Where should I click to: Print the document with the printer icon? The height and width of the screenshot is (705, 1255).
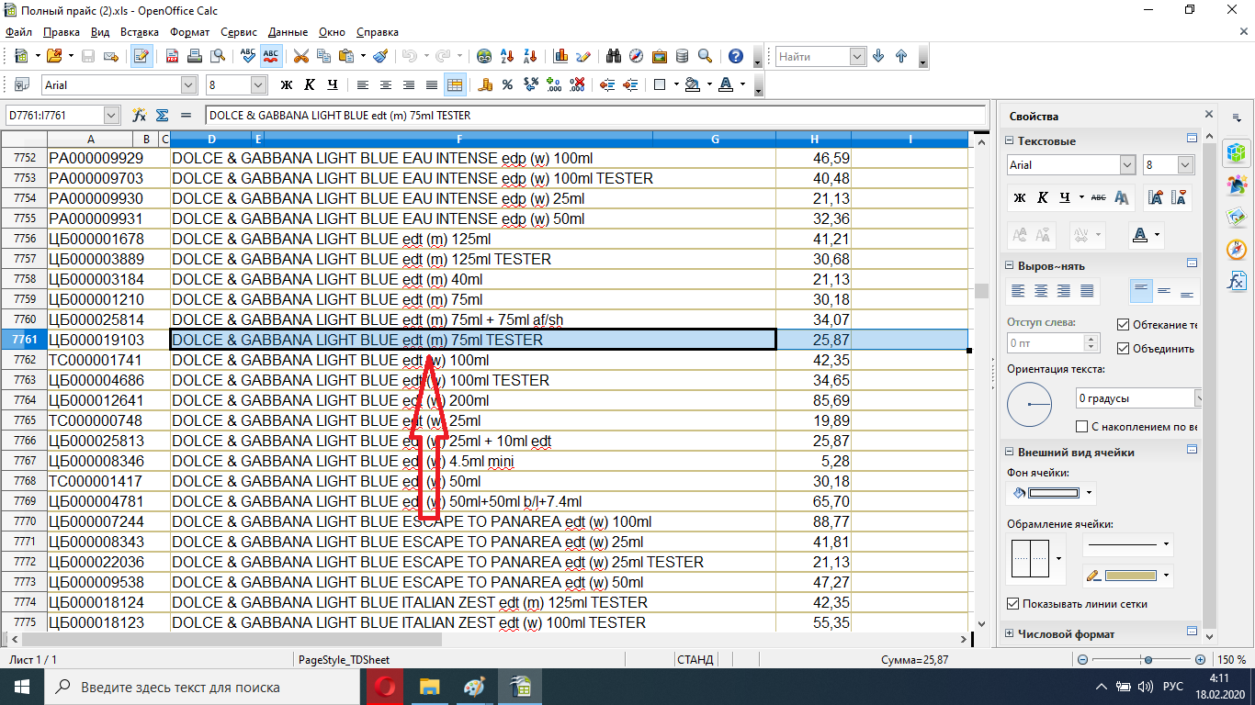(195, 56)
